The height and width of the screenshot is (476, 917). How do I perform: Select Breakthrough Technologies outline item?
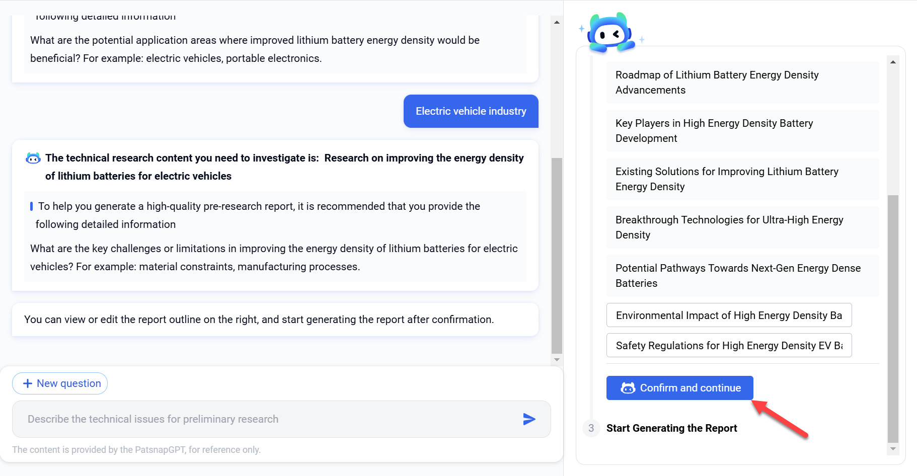coord(742,227)
